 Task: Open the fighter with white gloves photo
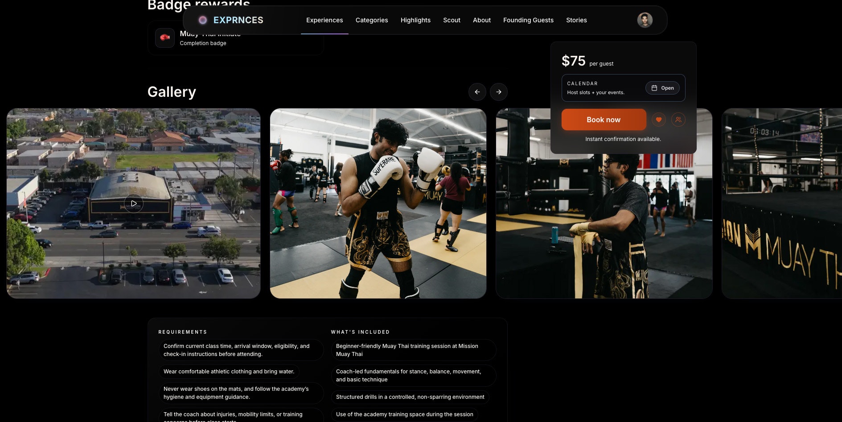tap(378, 203)
